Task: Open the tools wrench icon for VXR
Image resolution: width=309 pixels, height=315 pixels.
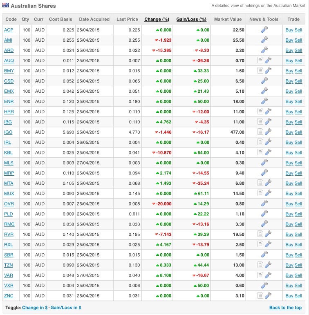Action: (x=264, y=285)
